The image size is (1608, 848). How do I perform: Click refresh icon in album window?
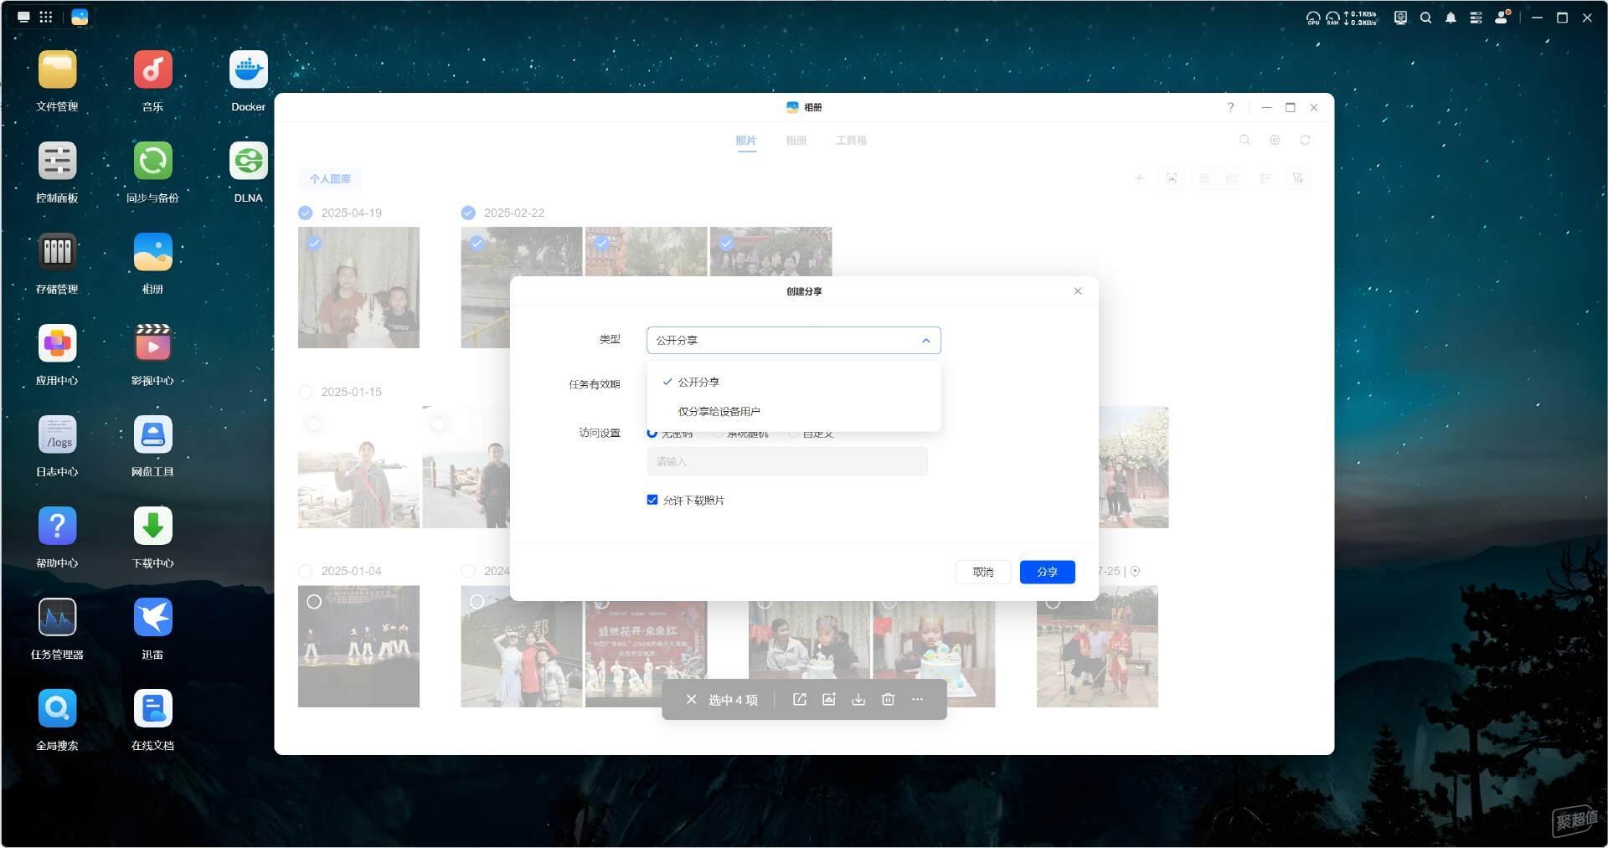tap(1305, 140)
